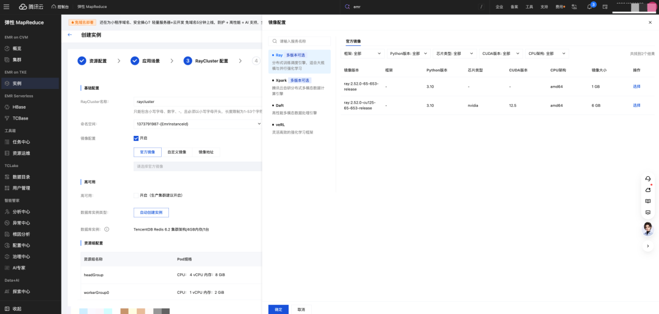
Task: Click info icon beside 数据库实例
Action: point(107,229)
